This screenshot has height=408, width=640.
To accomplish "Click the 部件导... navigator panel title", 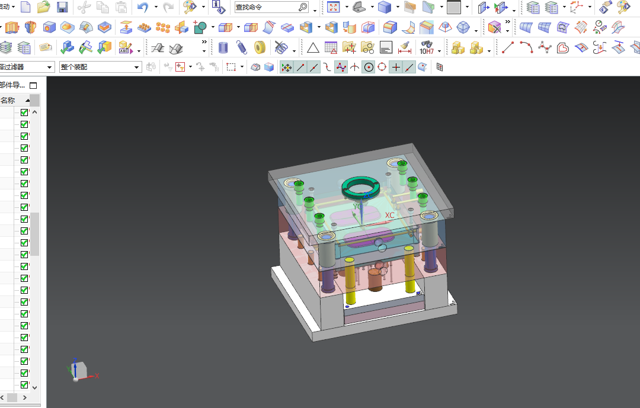I will click(12, 85).
